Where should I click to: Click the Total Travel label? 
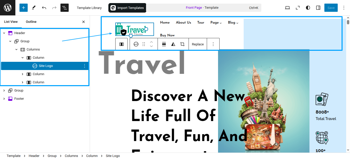pos(326,119)
